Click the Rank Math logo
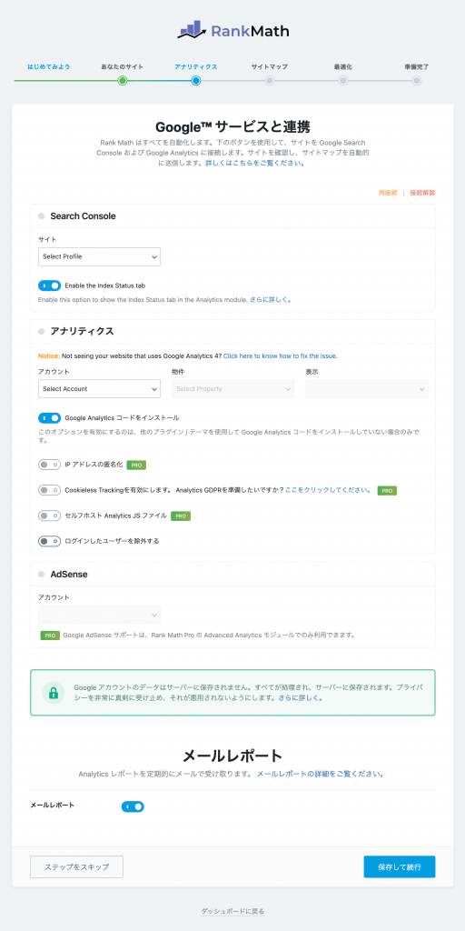Image resolution: width=465 pixels, height=931 pixels. tap(233, 30)
